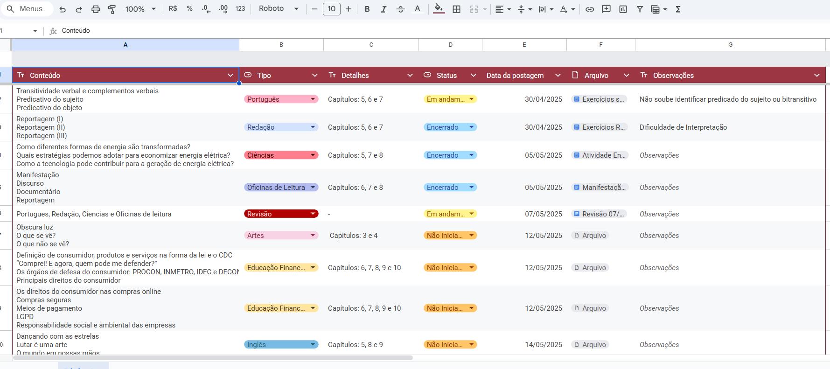
Task: Open the Status column header menu
Action: click(473, 76)
